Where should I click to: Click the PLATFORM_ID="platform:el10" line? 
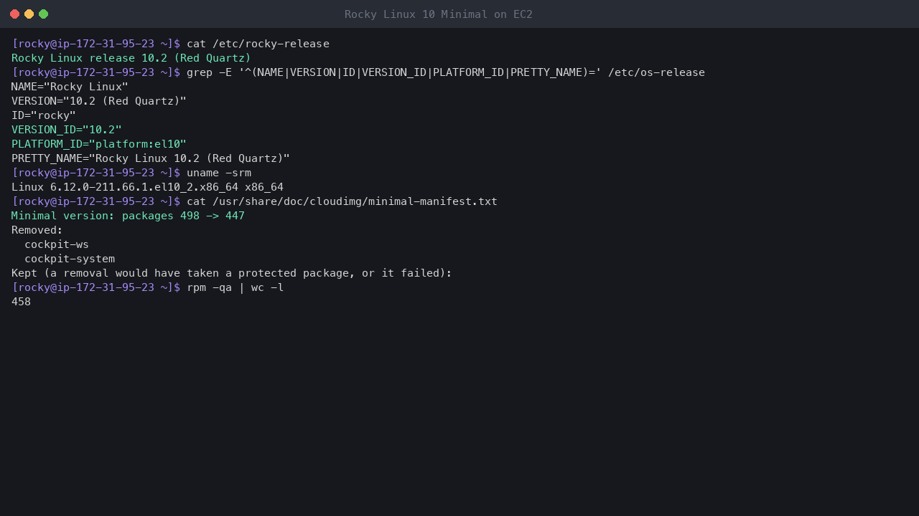(x=99, y=144)
